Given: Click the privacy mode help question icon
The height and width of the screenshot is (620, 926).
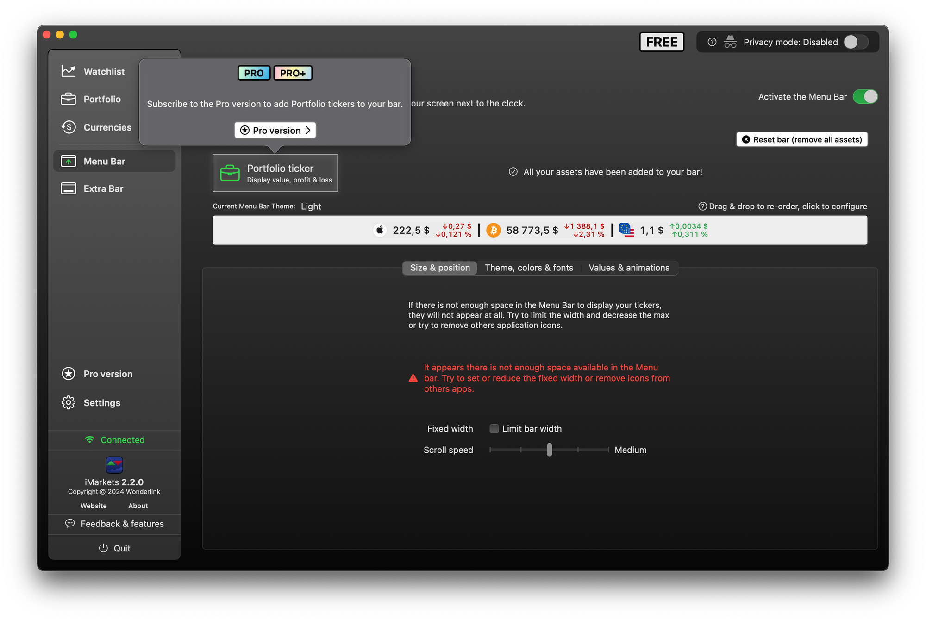Looking at the screenshot, I should point(712,42).
